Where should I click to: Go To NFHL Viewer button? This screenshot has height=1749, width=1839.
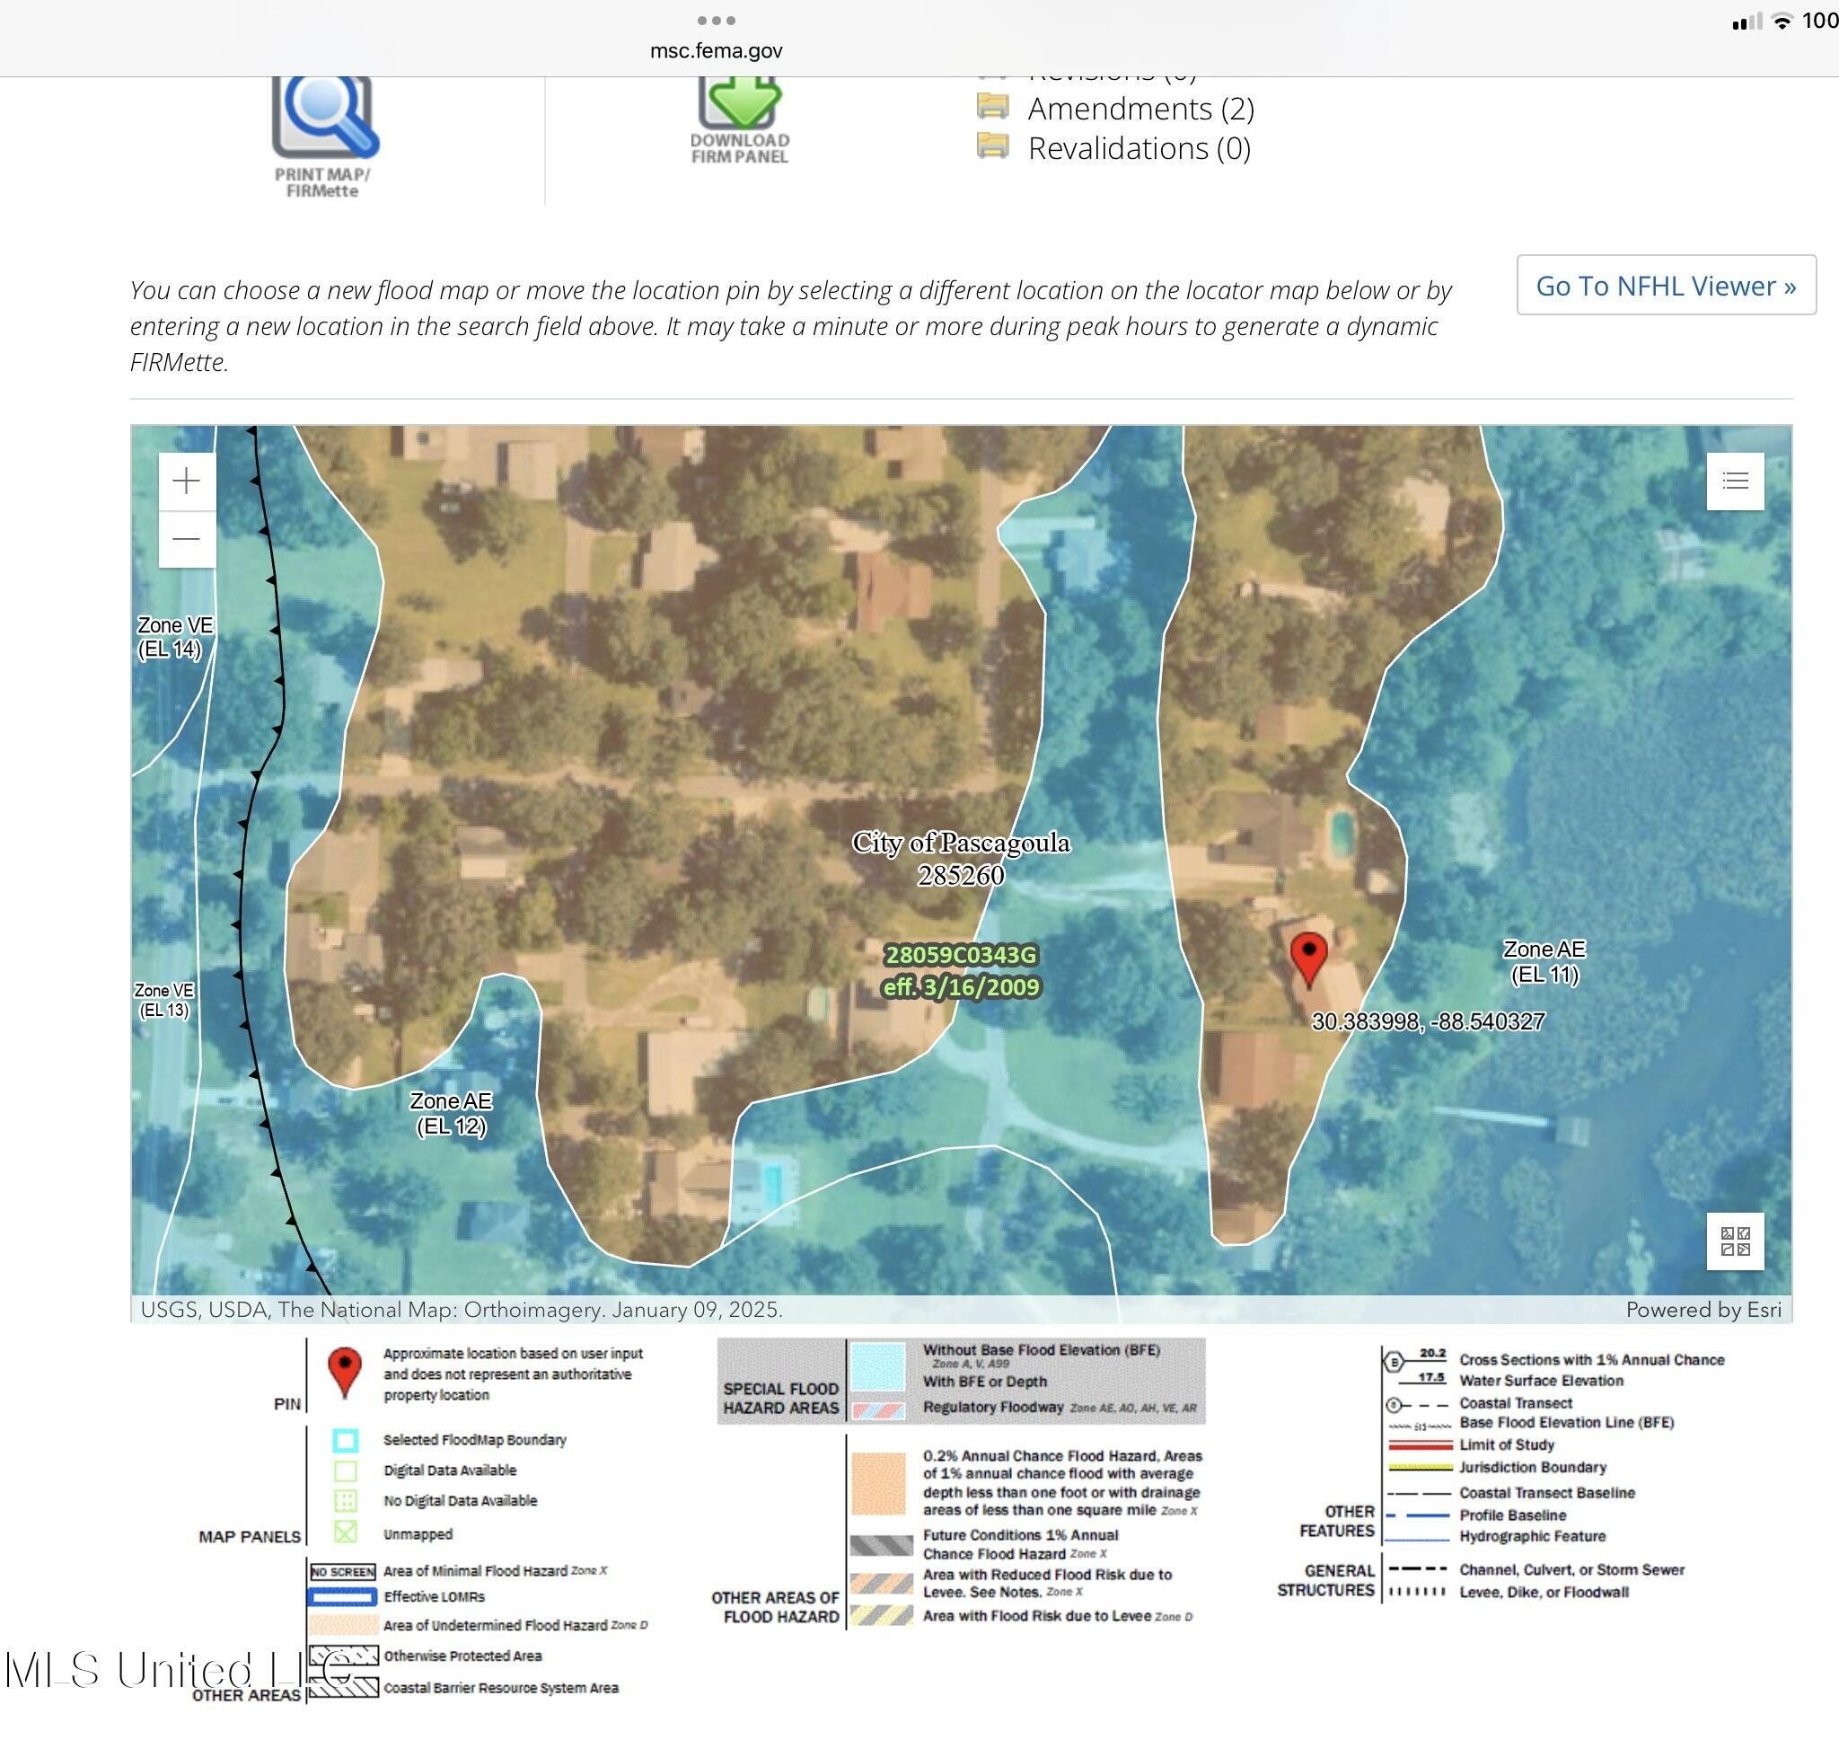[x=1665, y=286]
